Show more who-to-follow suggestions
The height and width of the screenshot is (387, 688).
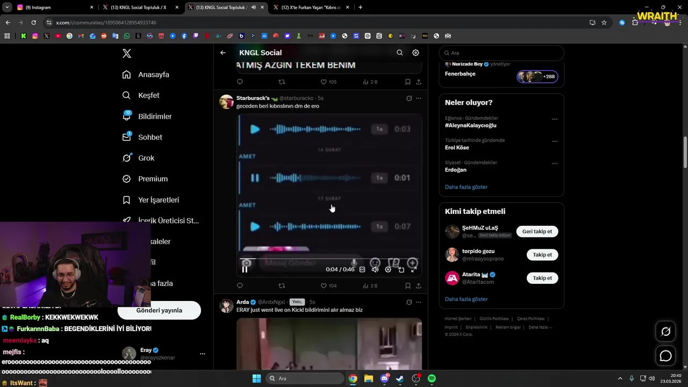(466, 299)
